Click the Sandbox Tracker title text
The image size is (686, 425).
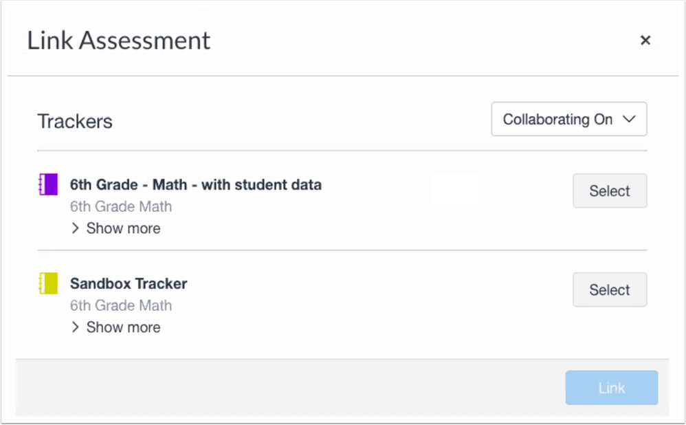pyautogui.click(x=128, y=283)
